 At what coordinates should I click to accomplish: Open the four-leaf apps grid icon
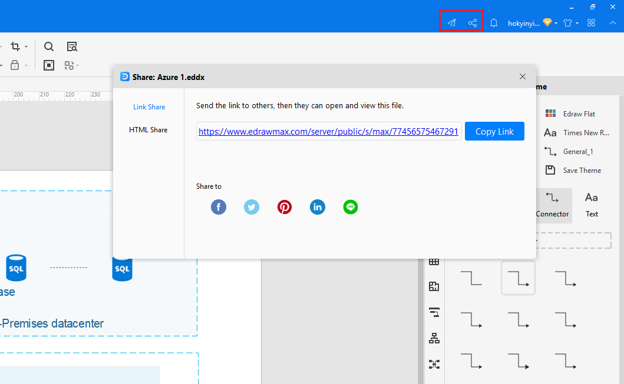click(x=592, y=22)
